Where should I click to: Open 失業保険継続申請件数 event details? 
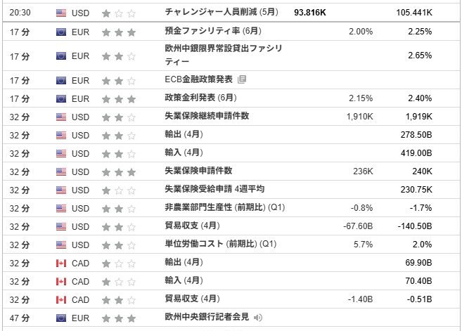pos(207,116)
